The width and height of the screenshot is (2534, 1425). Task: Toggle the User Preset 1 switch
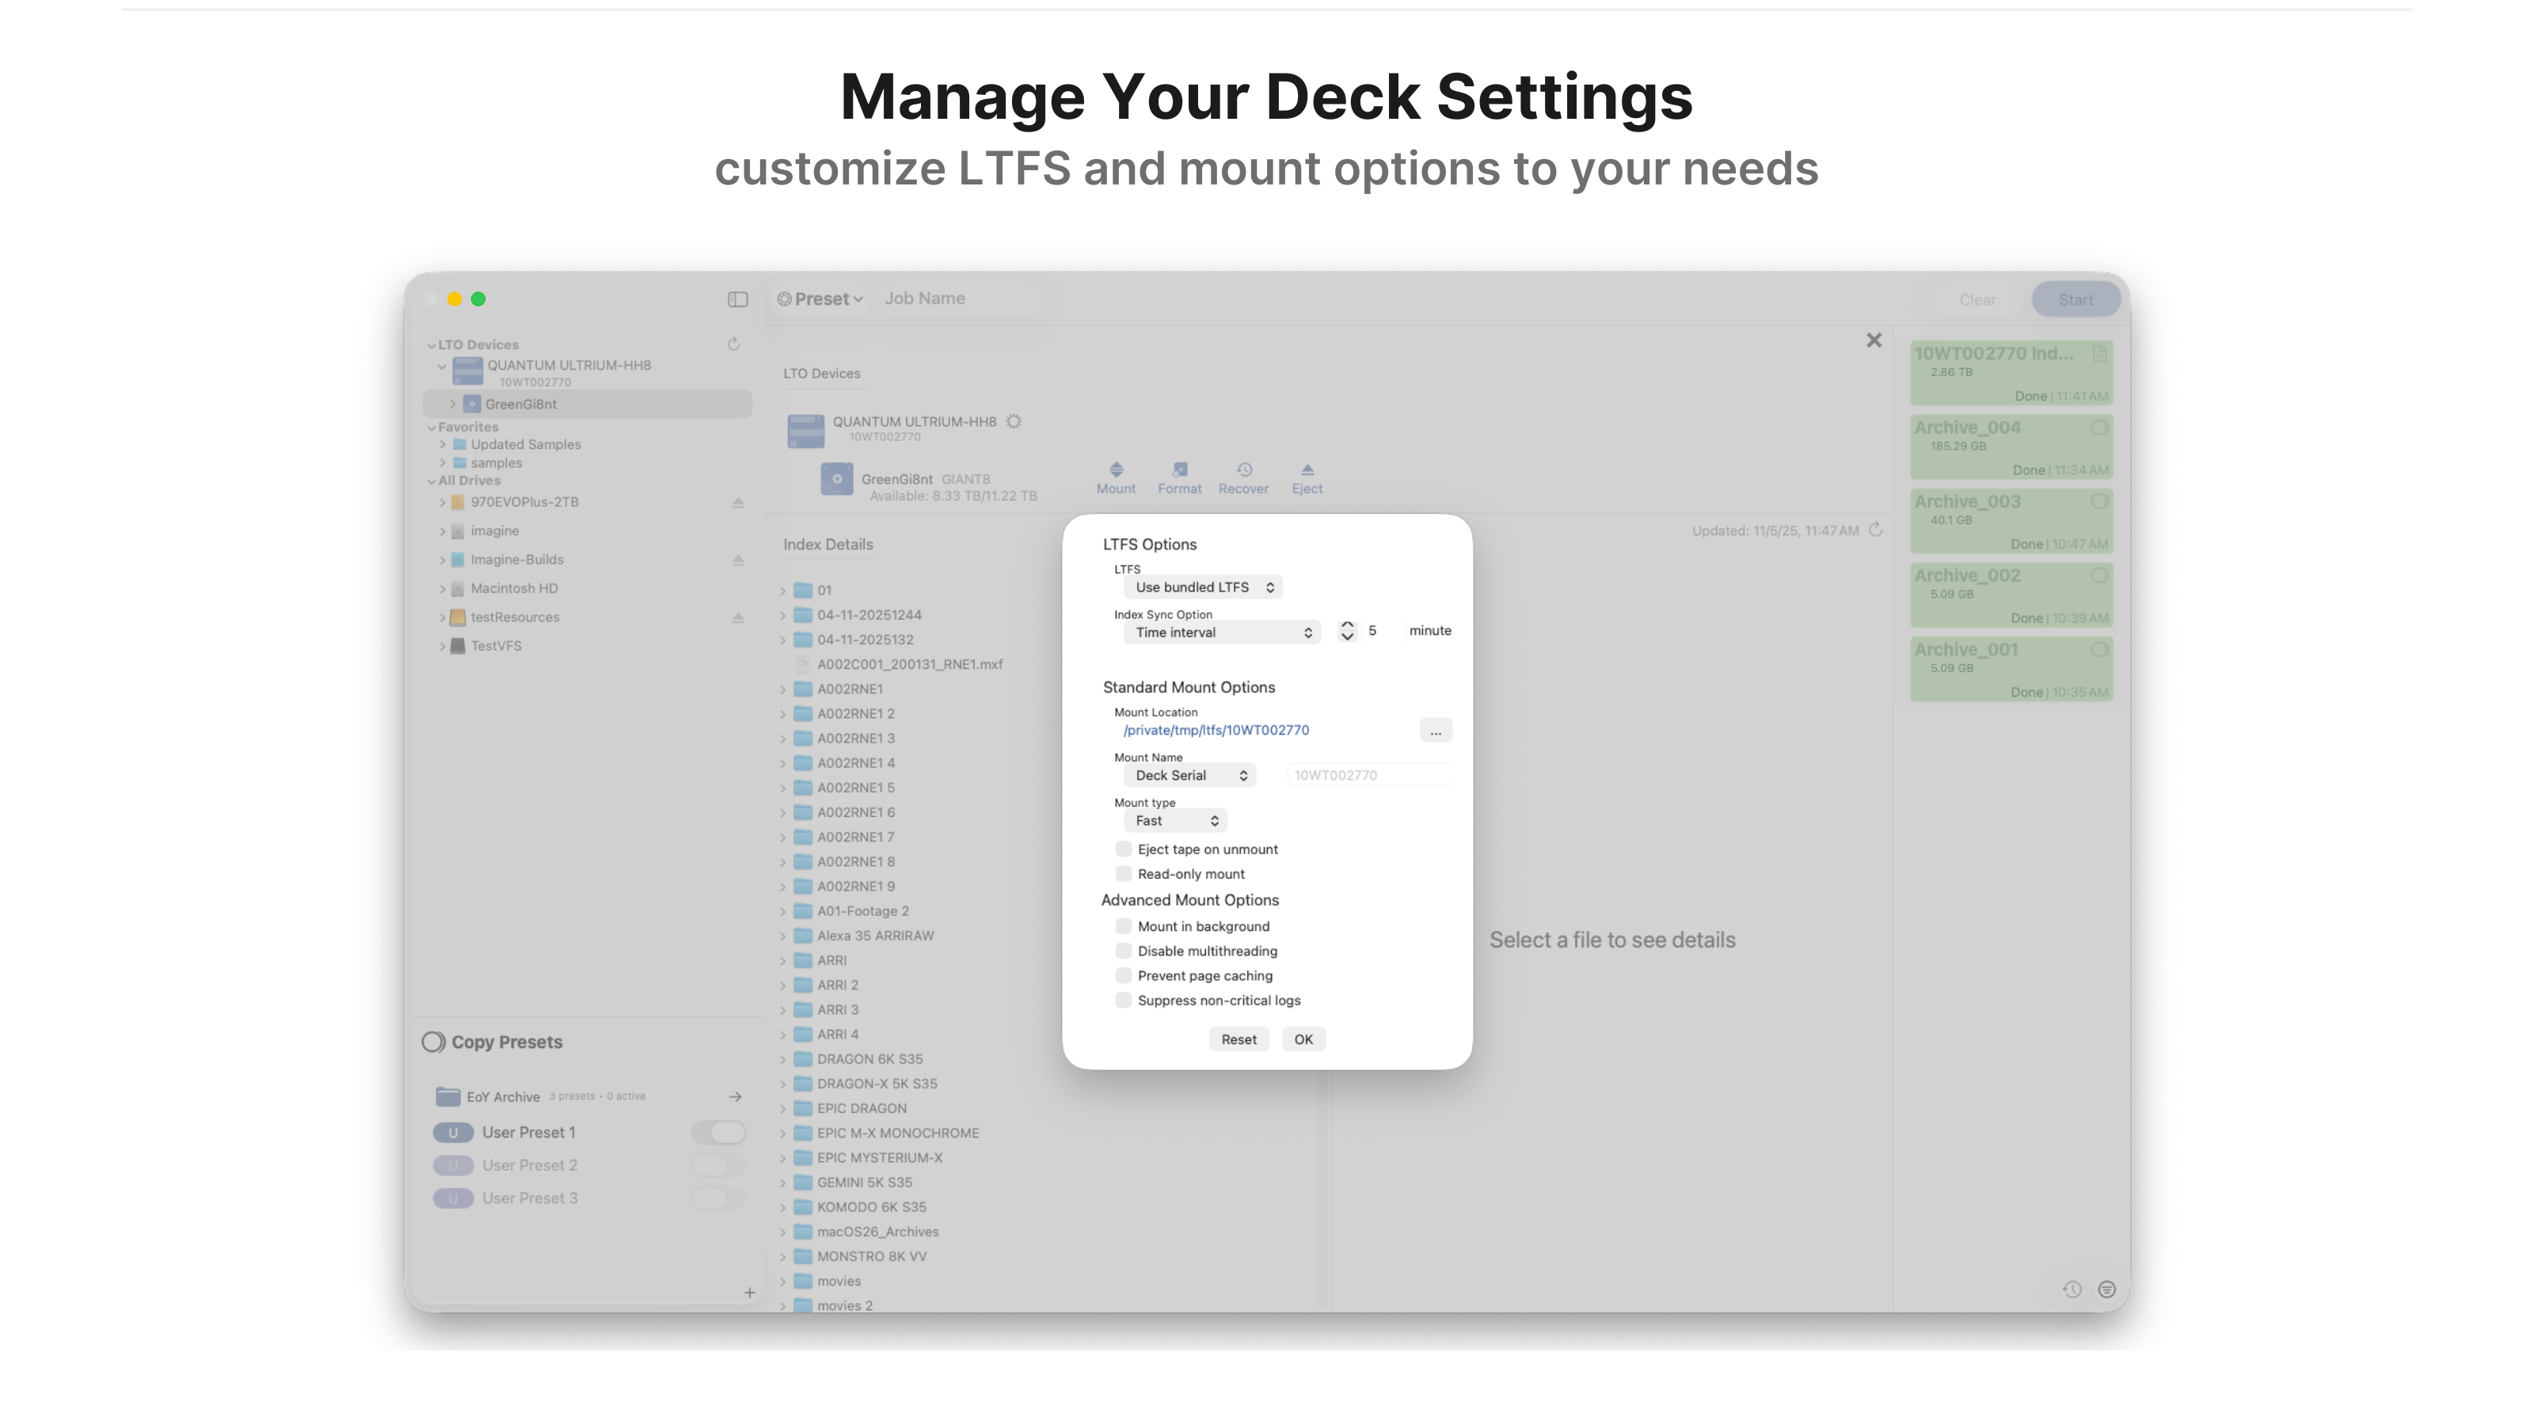pyautogui.click(x=719, y=1132)
